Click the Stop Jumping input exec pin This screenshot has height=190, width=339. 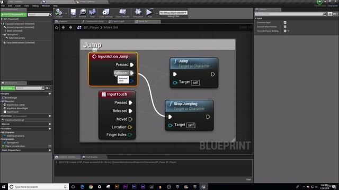click(x=170, y=117)
